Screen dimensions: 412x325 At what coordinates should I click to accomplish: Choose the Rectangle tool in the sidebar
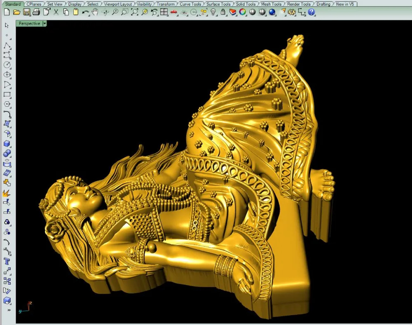coord(7,95)
